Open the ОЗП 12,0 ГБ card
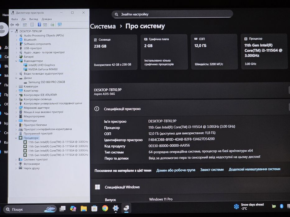The height and width of the screenshot is (217, 290). pyautogui.click(x=214, y=52)
